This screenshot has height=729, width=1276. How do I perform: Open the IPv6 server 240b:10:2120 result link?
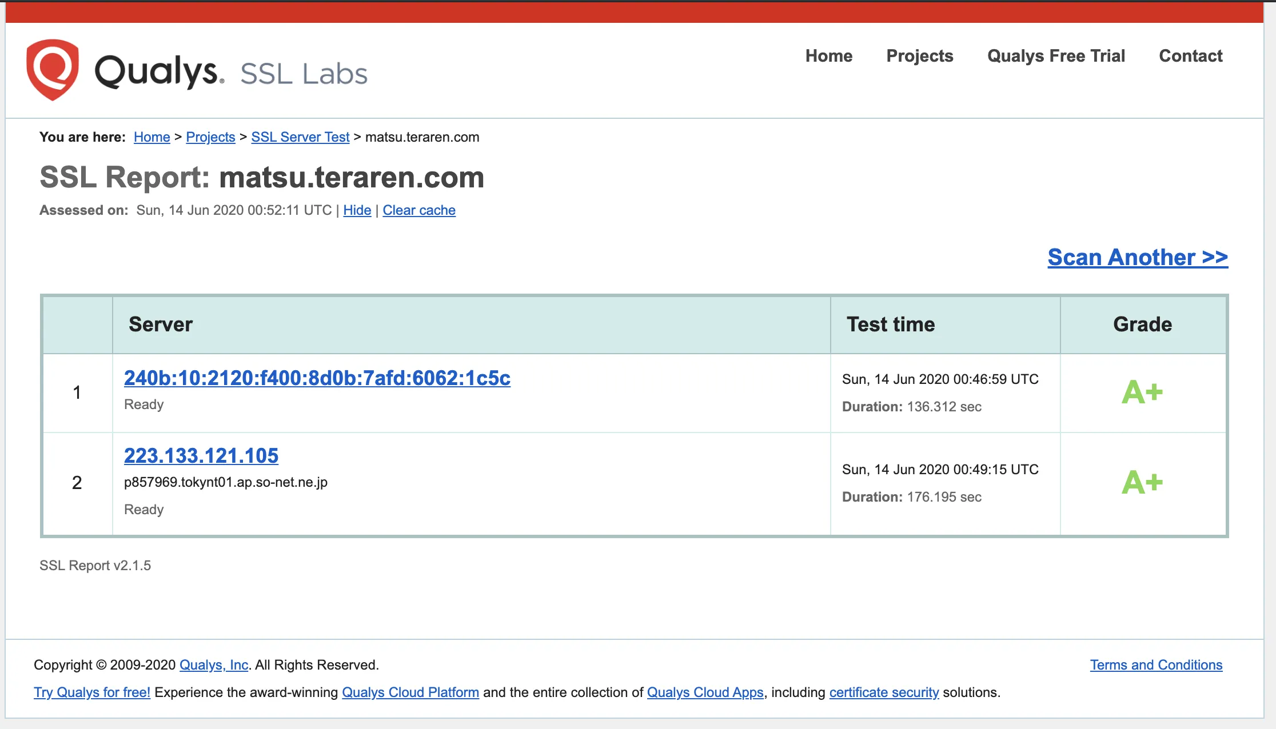(317, 378)
